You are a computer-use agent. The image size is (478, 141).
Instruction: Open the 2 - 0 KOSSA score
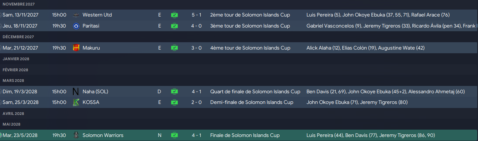coord(197,102)
